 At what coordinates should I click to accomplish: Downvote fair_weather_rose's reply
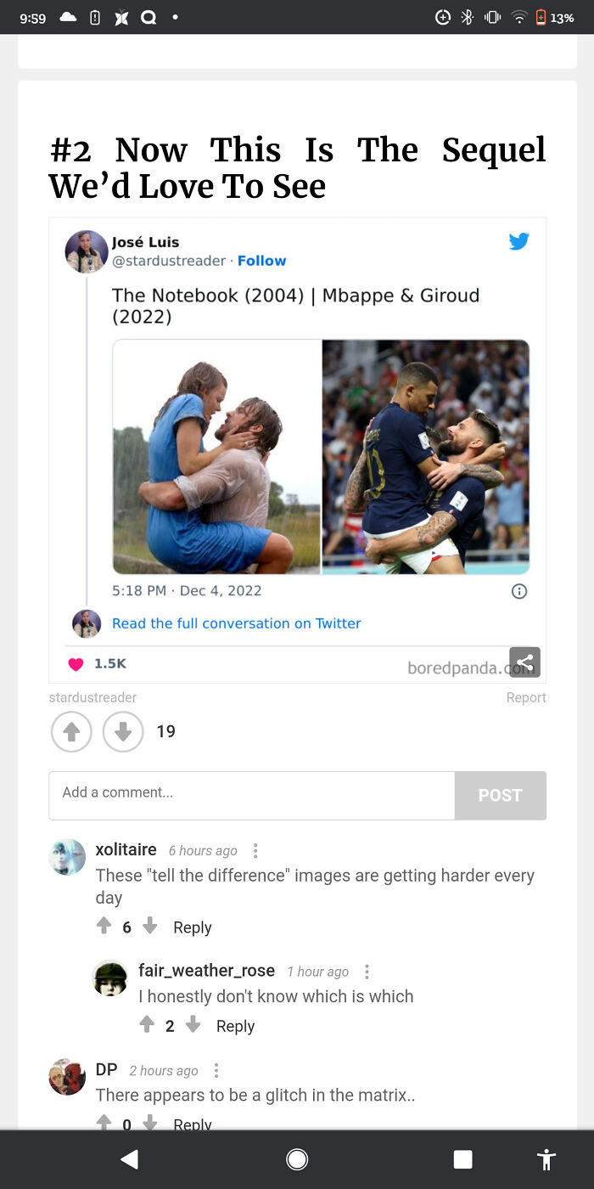point(193,1025)
